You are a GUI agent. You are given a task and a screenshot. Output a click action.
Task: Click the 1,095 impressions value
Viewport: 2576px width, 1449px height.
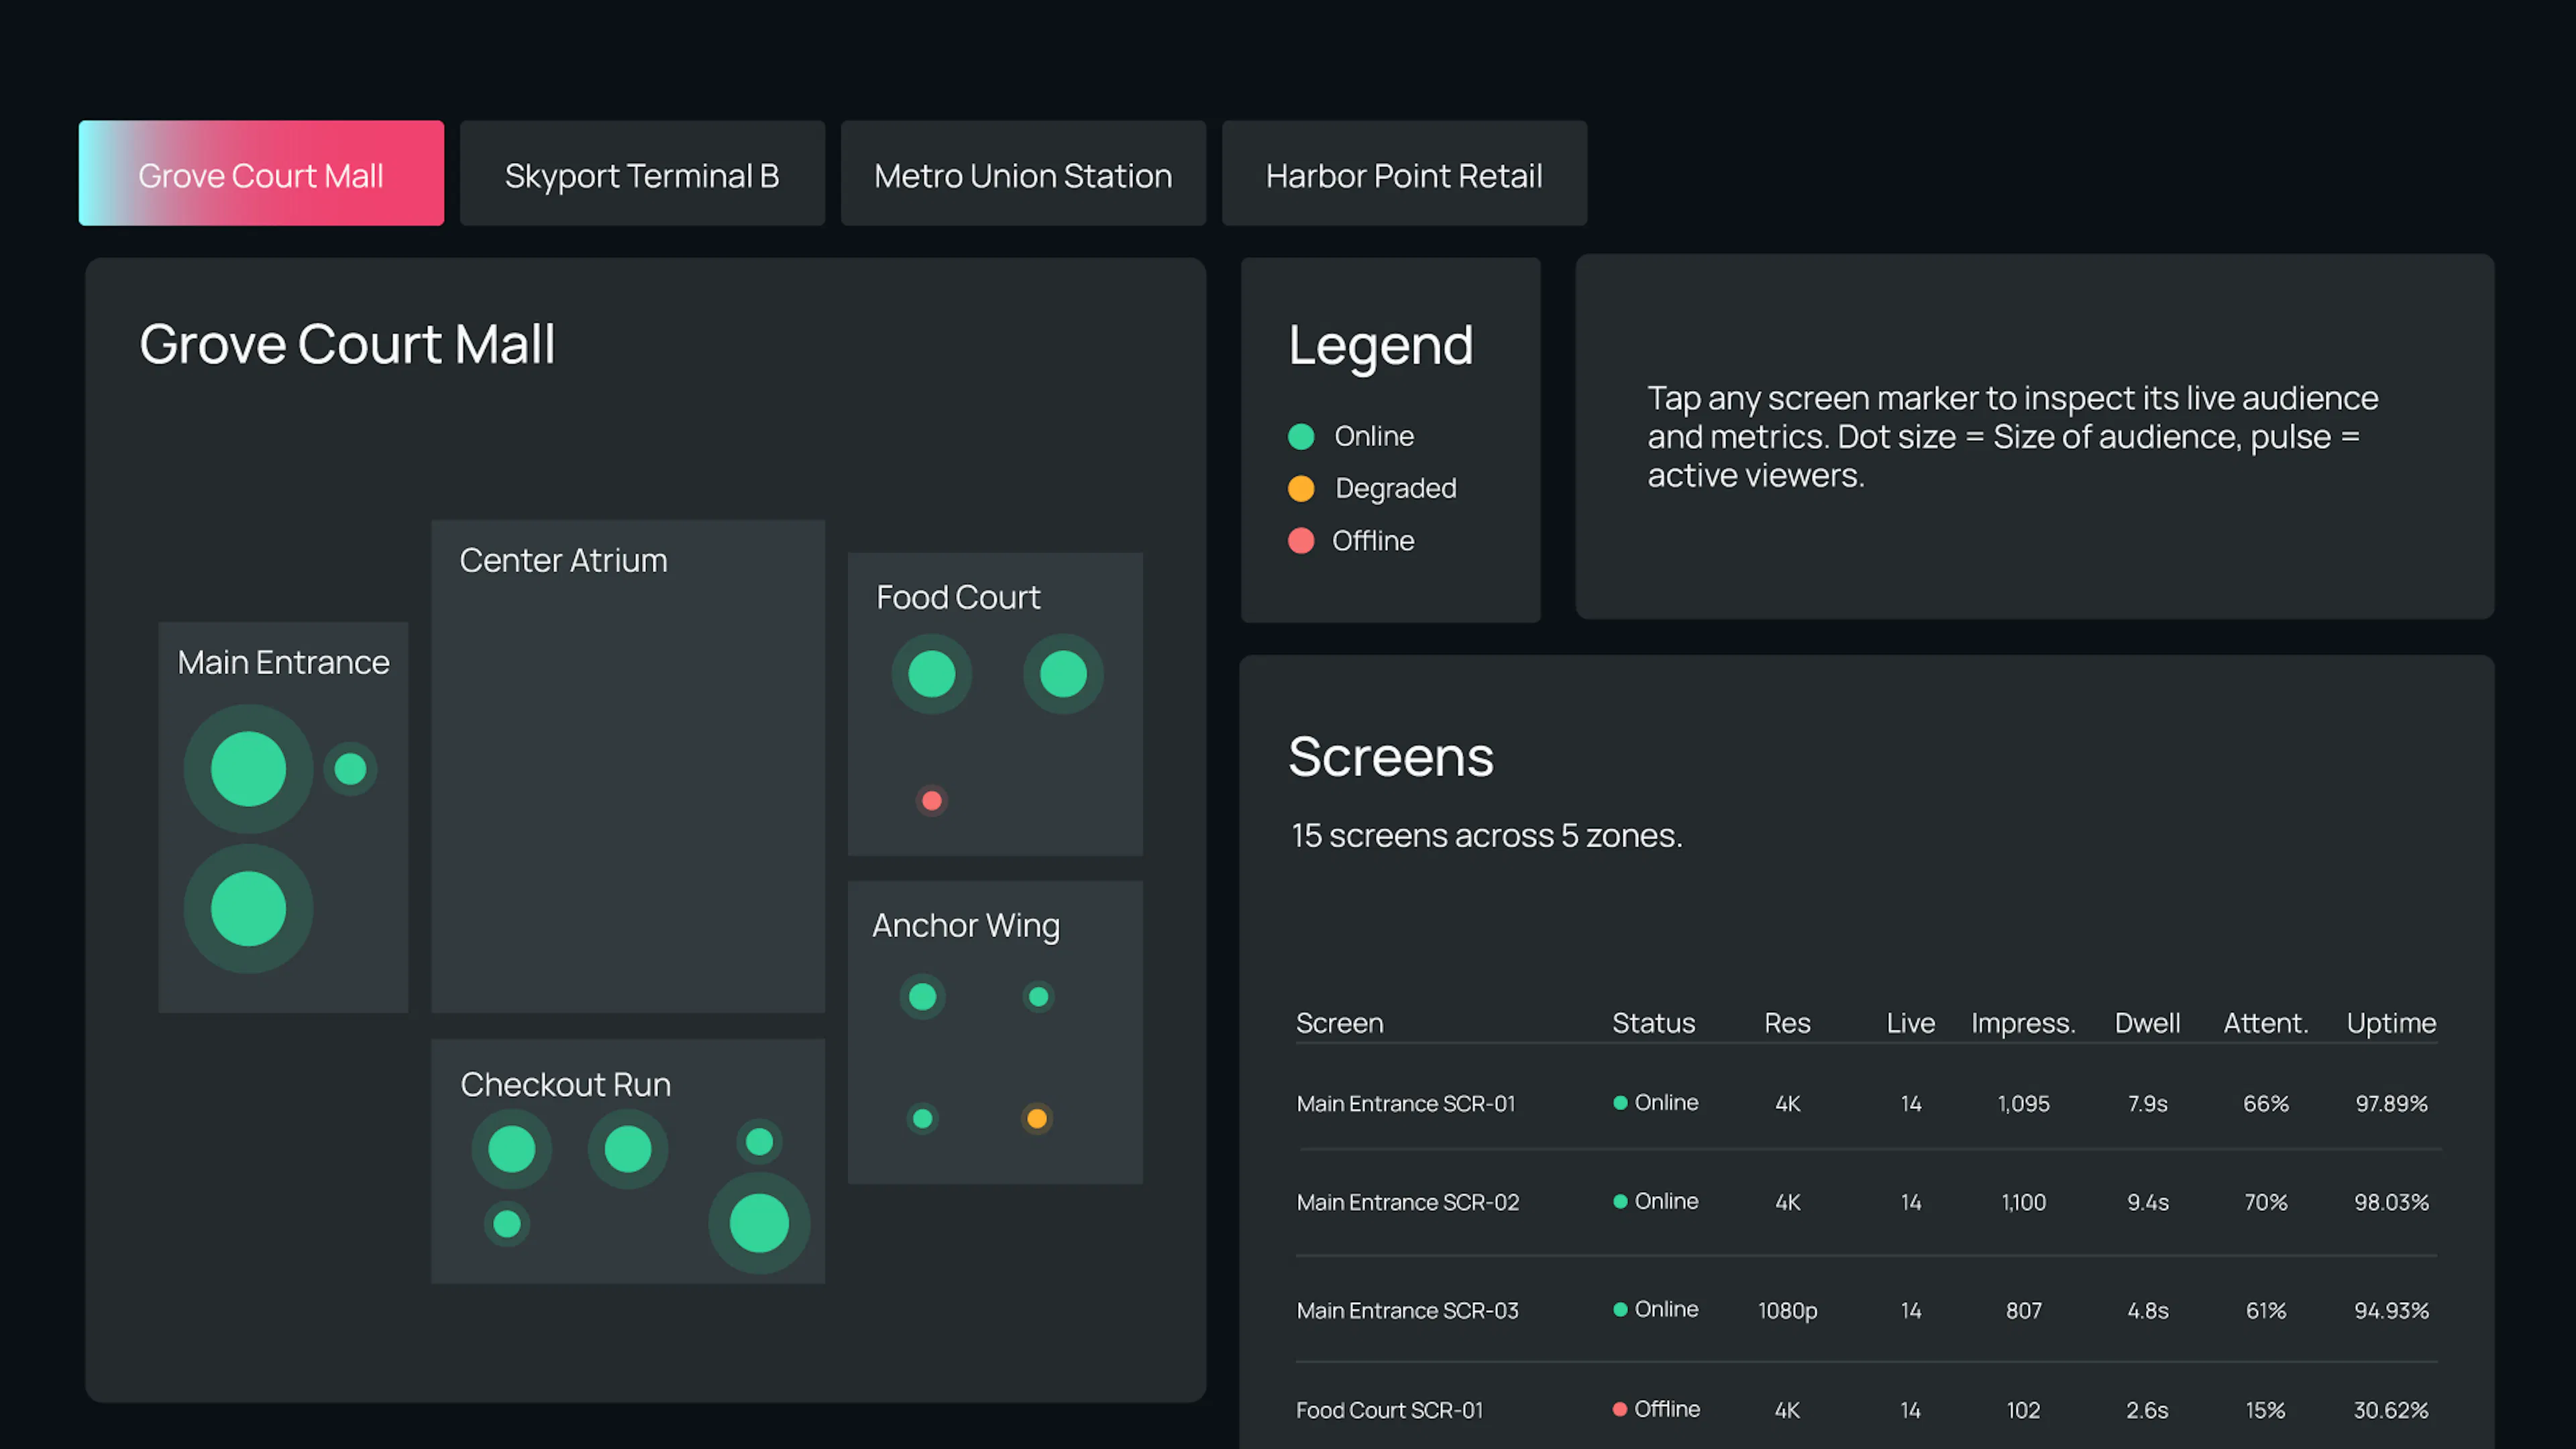[x=2023, y=1104]
